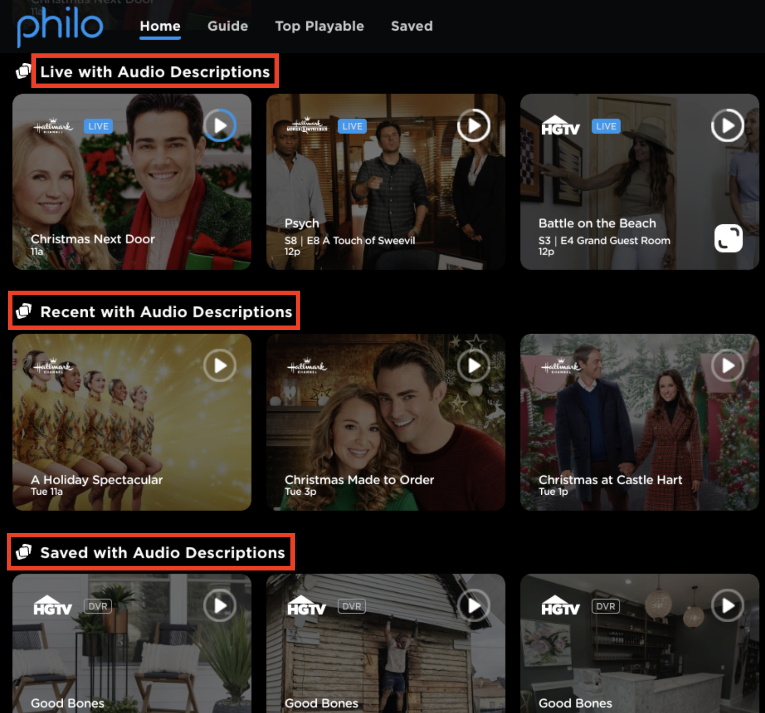Go to the Saved tab
The image size is (765, 713).
[x=412, y=26]
